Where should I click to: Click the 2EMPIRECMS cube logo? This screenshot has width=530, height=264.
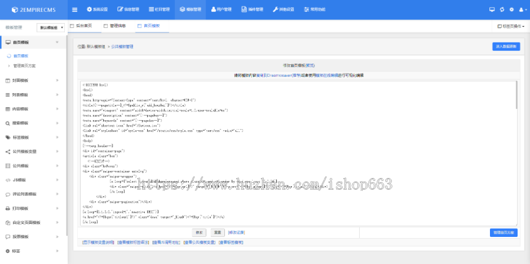tap(14, 9)
